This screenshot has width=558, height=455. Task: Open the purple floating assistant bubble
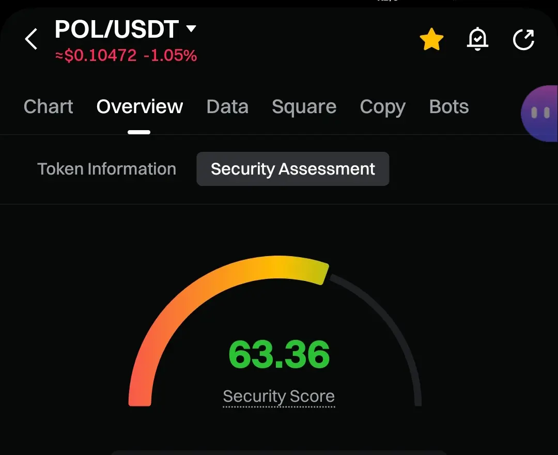coord(539,114)
